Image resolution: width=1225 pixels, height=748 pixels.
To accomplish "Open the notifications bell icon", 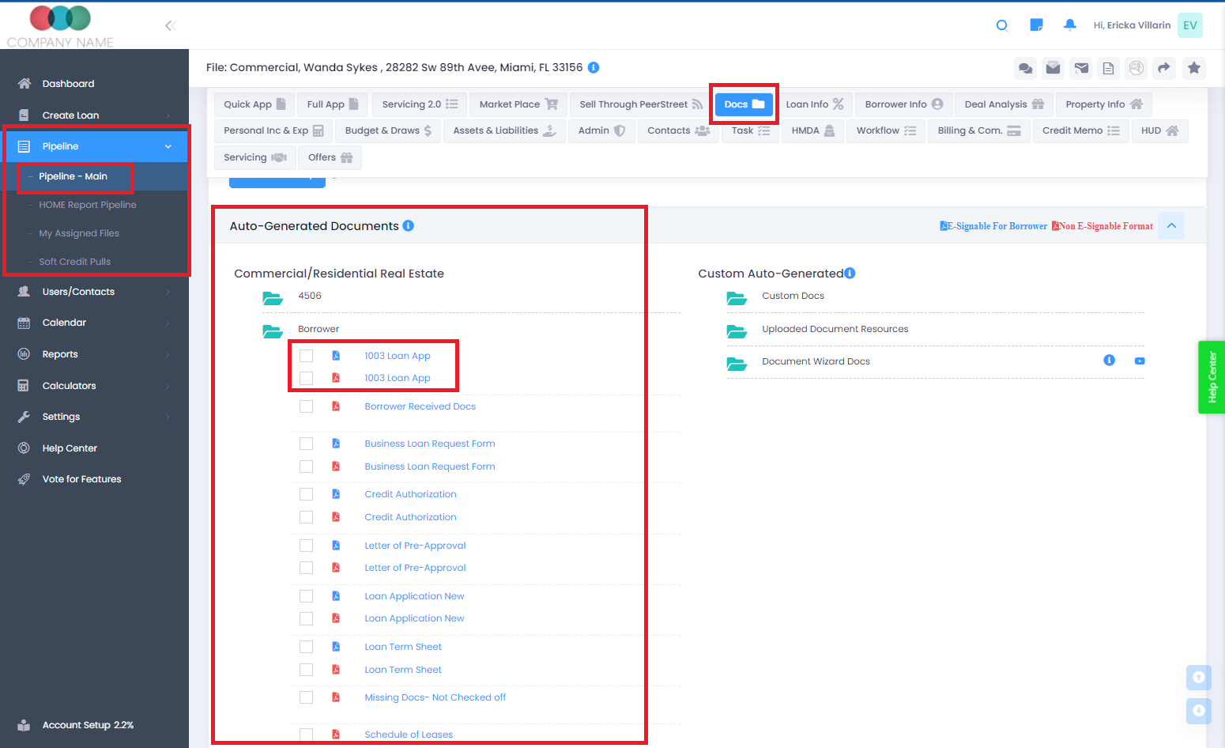I will pyautogui.click(x=1069, y=25).
